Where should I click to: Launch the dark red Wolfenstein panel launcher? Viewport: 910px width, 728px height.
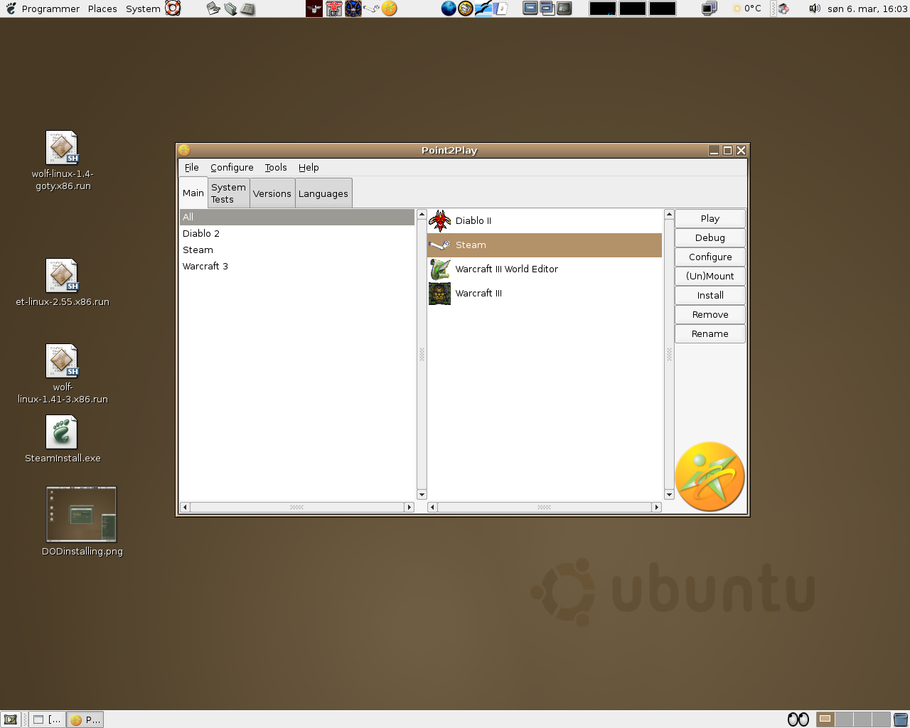(314, 9)
